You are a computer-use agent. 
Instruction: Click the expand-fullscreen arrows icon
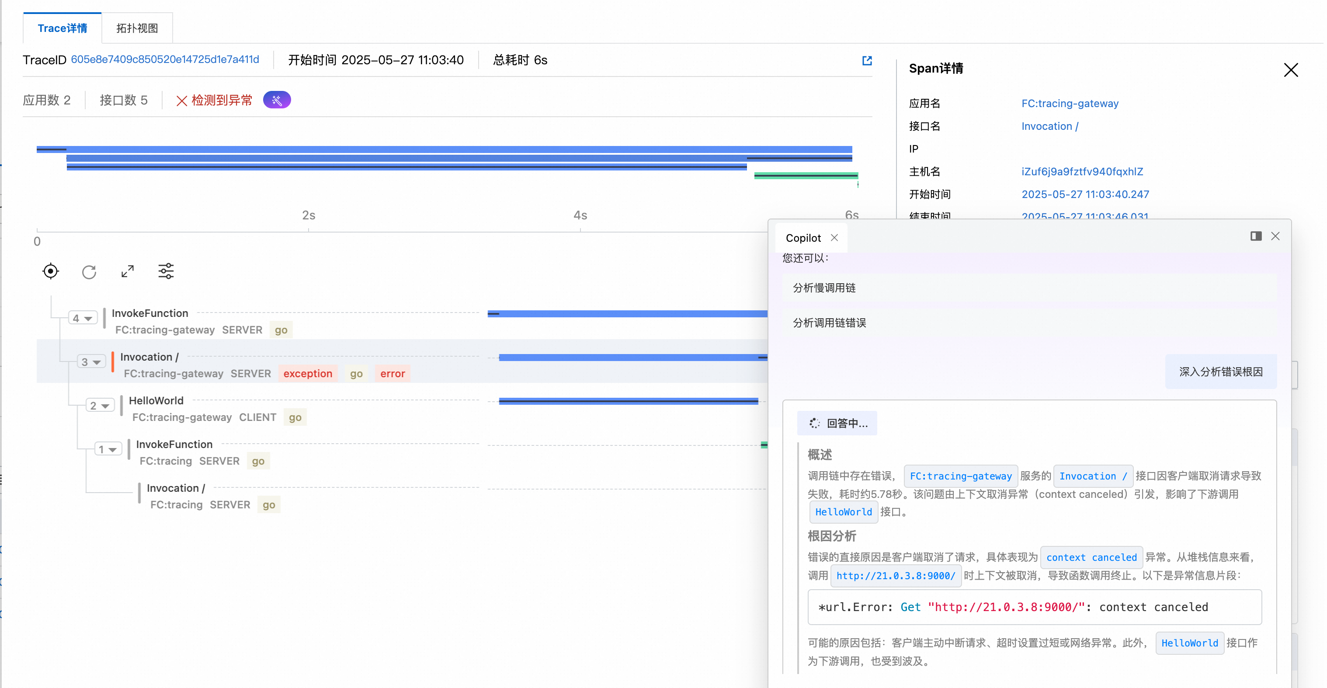pos(128,271)
